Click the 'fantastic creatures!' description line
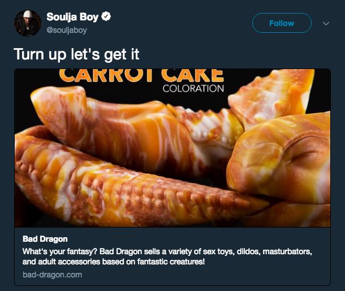 114,262
